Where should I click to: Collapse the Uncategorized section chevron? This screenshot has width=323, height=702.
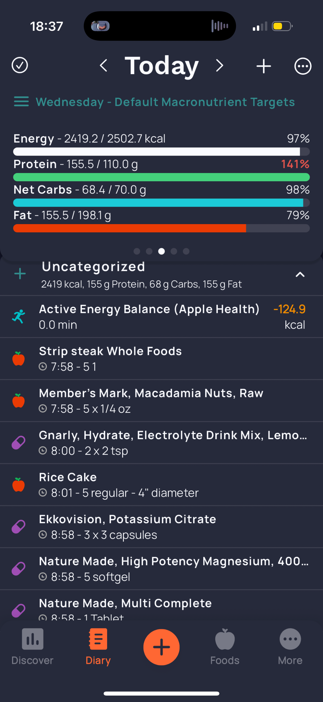(300, 274)
